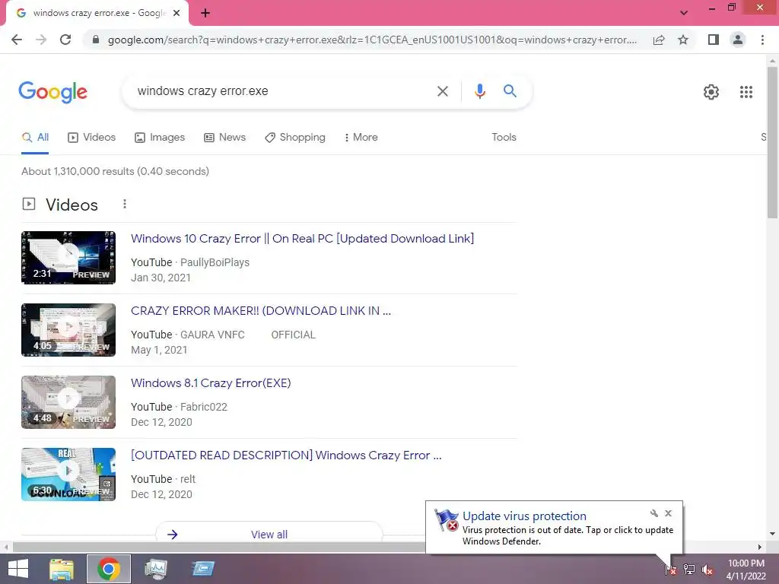The image size is (779, 584).
Task: Click the Action Center flag tray icon
Action: click(x=670, y=570)
